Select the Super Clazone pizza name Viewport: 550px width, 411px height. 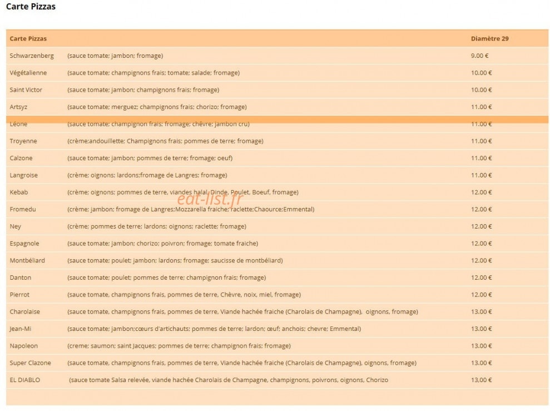[x=30, y=363]
